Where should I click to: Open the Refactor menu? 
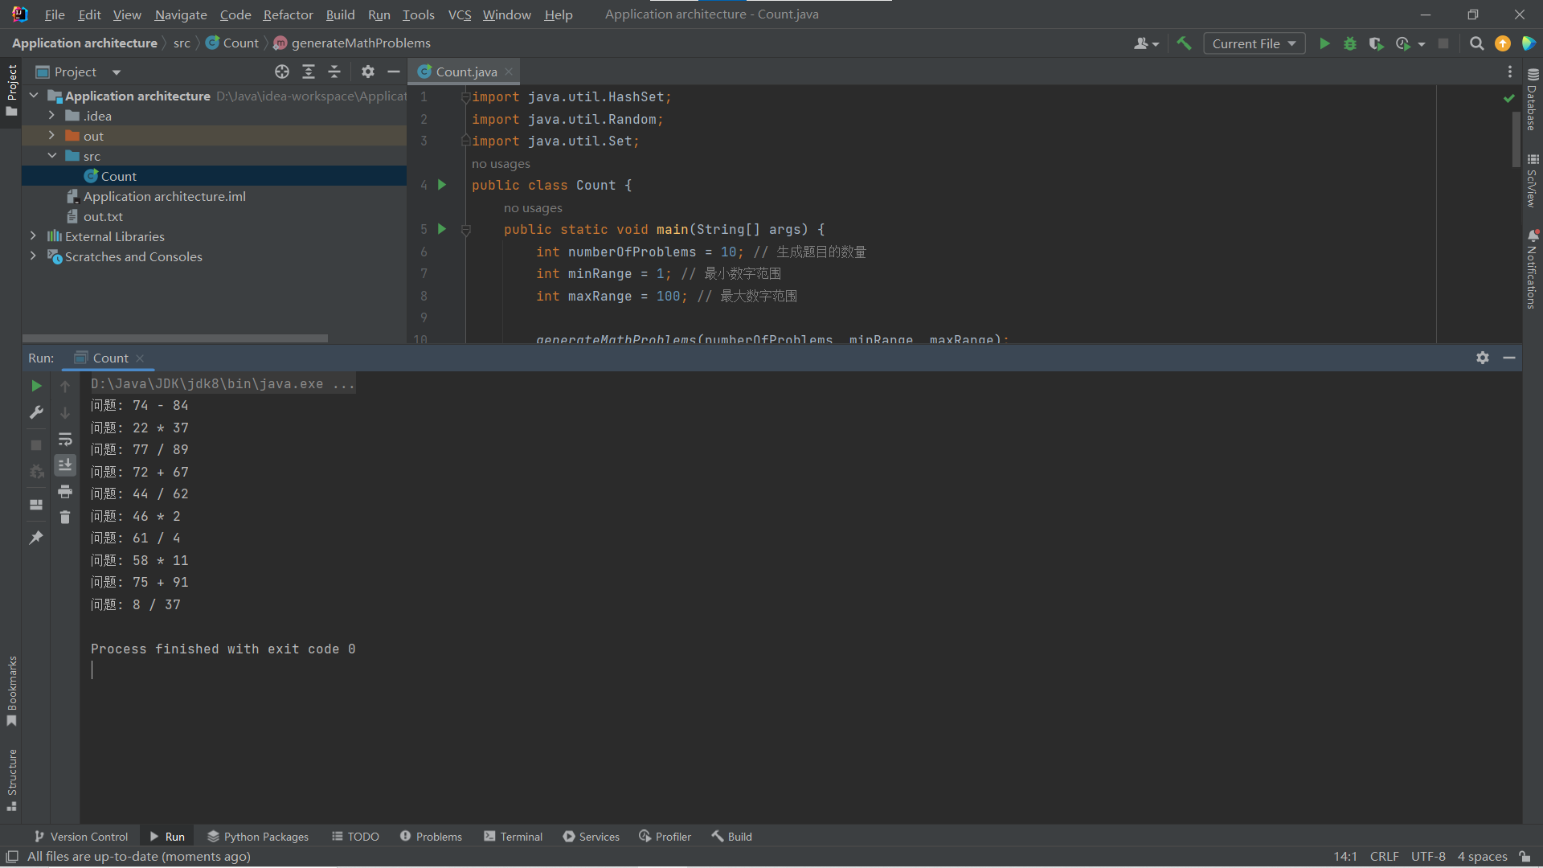pos(288,14)
